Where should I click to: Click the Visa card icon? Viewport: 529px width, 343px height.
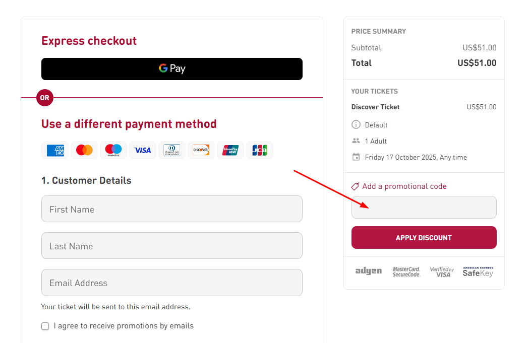click(143, 150)
